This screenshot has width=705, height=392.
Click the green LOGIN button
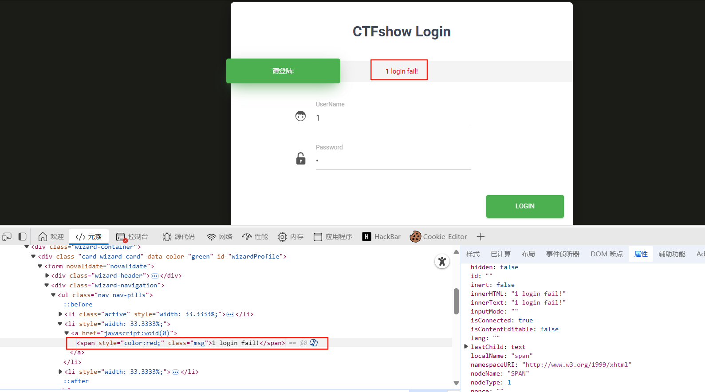(525, 206)
